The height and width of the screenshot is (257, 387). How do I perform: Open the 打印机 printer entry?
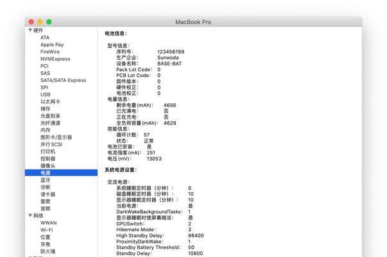pos(48,152)
